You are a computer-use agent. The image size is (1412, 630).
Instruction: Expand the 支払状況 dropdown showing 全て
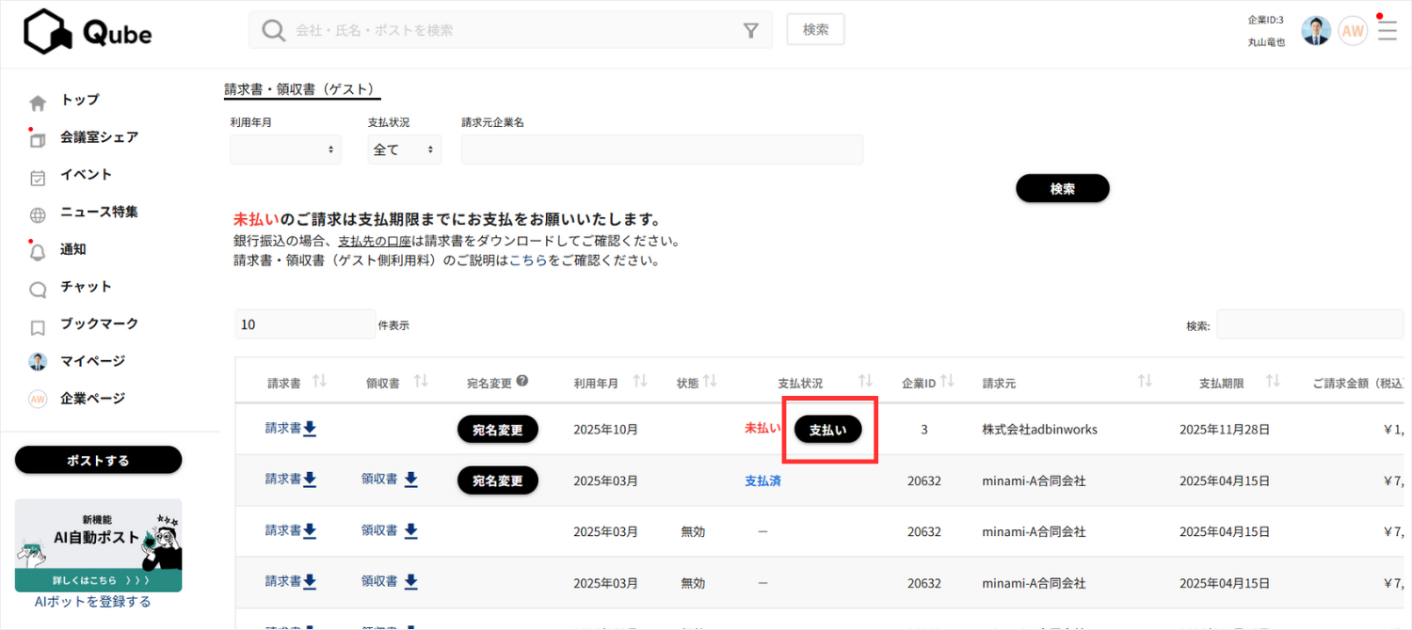tap(404, 149)
